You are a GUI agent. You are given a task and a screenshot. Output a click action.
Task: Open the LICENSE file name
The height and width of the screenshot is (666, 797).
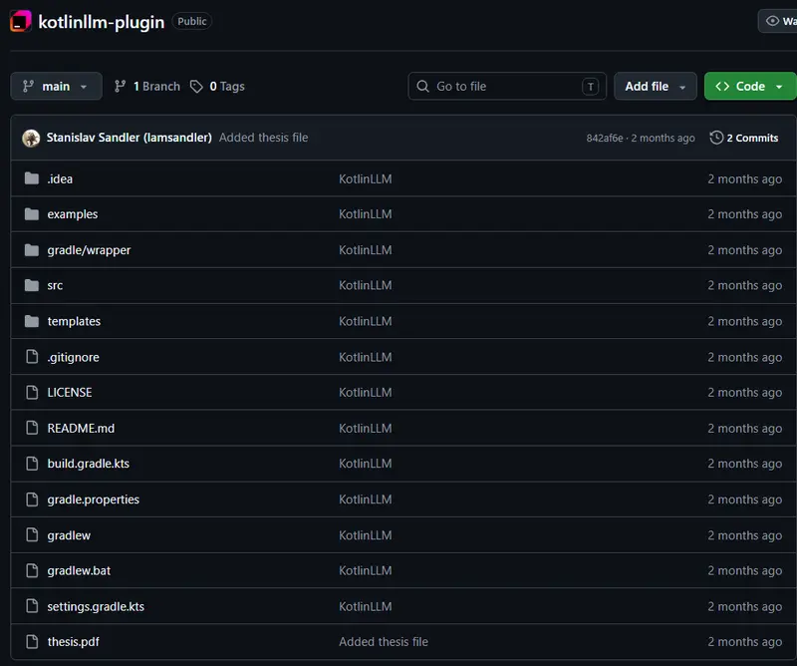point(70,392)
